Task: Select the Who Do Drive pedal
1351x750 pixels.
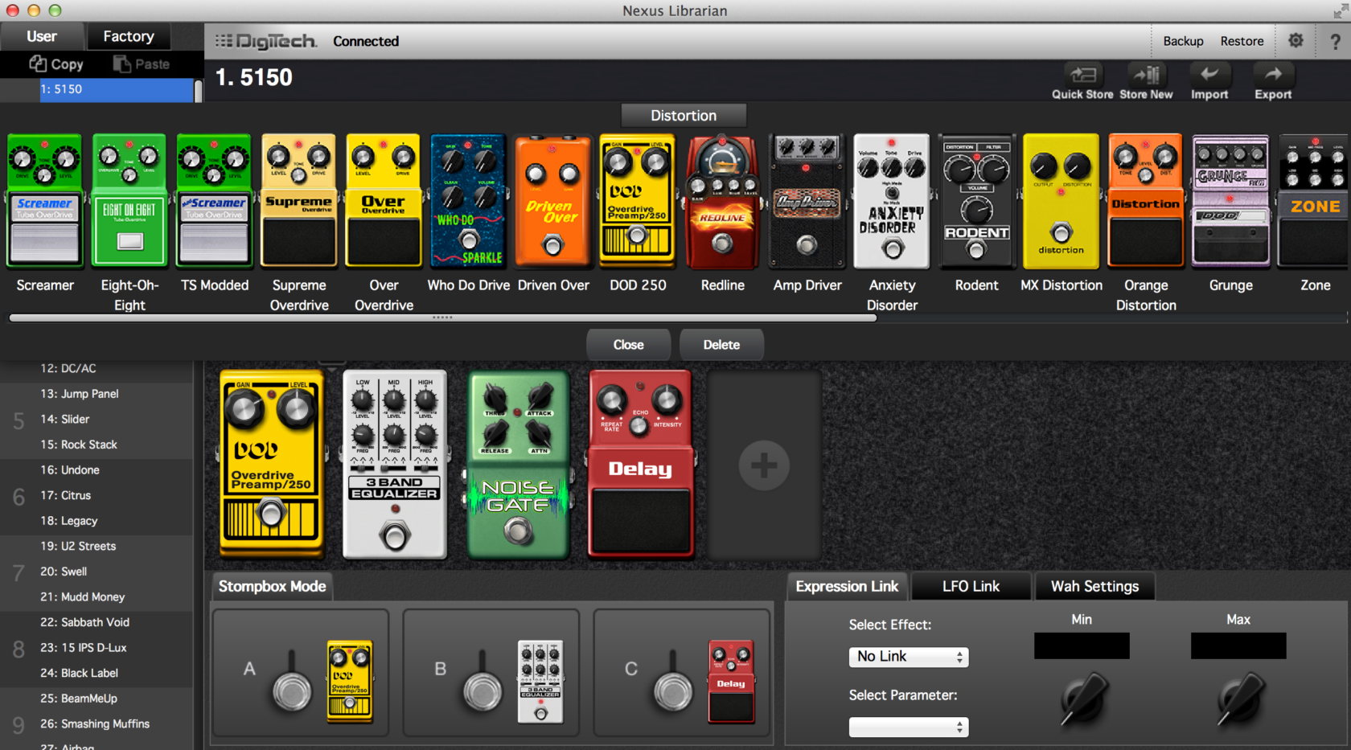Action: [x=468, y=201]
